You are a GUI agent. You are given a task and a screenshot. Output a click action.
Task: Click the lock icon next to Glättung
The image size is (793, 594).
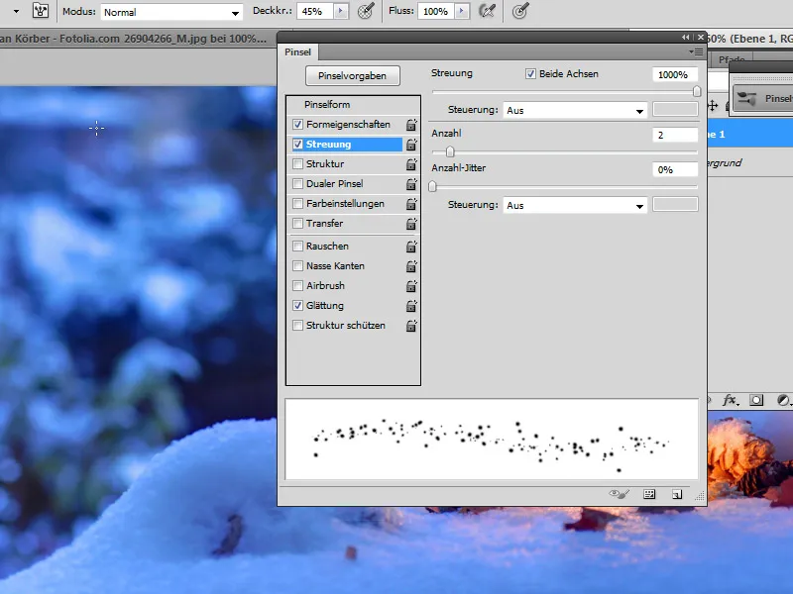pyautogui.click(x=411, y=306)
